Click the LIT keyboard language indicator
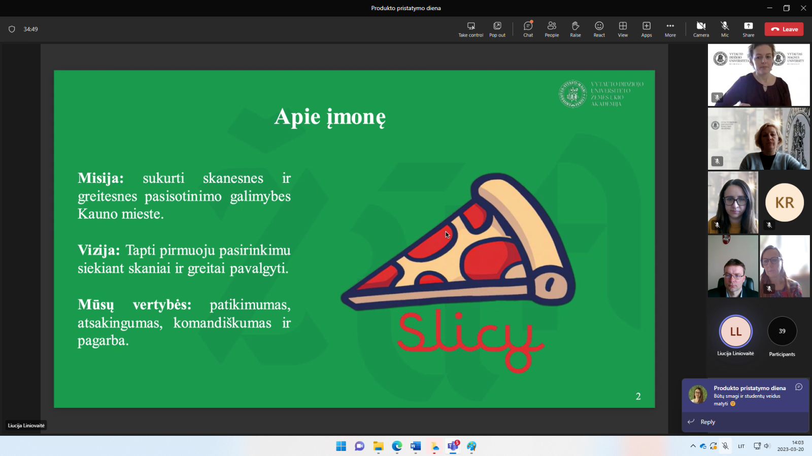812x456 pixels. (x=741, y=446)
